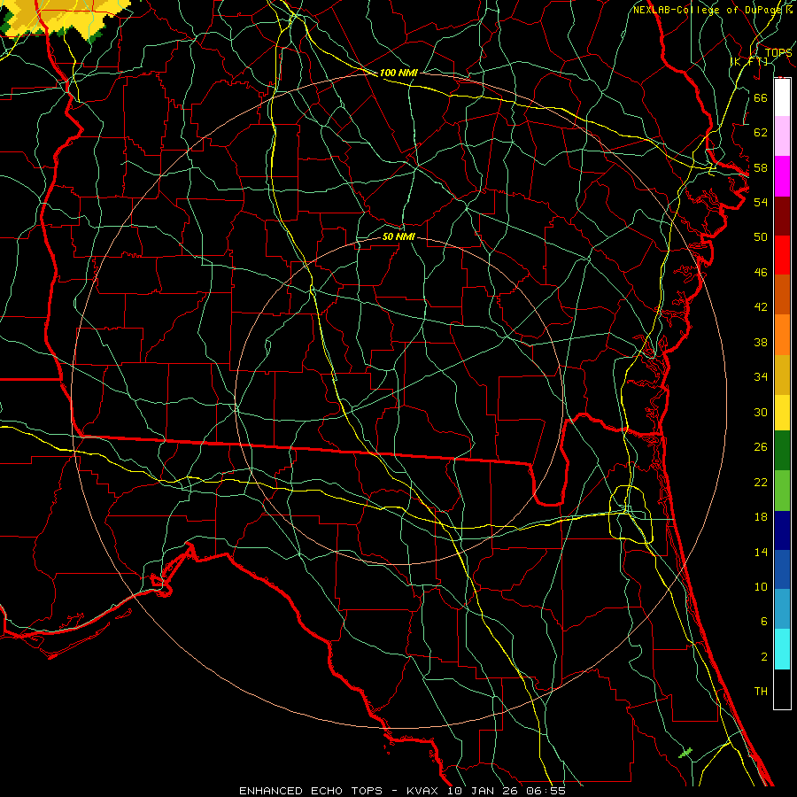Click the legend value 54
Viewport: 797px width, 797px height.
(761, 202)
